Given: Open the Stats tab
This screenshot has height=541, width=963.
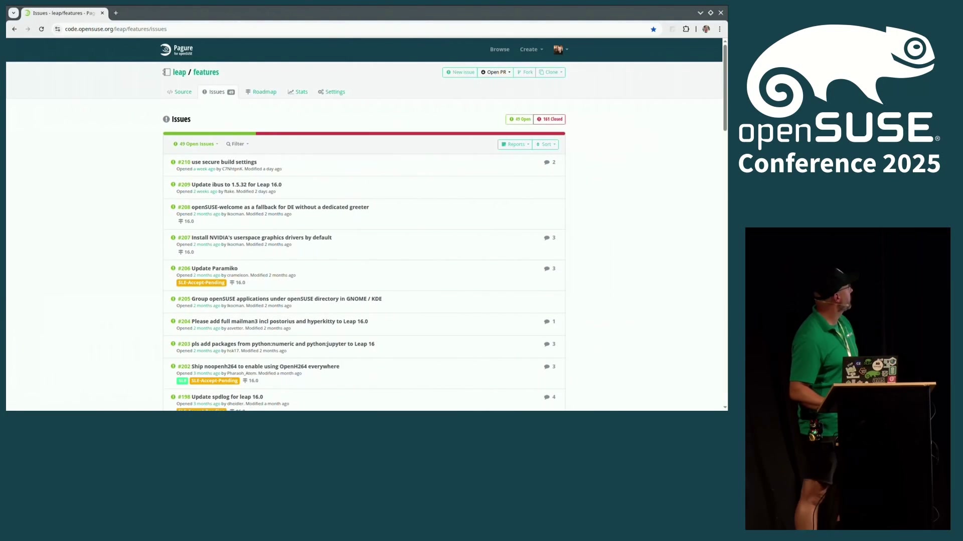Looking at the screenshot, I should [298, 92].
